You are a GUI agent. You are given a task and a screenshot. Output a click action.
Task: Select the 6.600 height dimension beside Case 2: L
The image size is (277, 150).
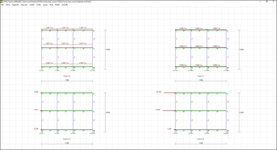pyautogui.click(x=242, y=49)
